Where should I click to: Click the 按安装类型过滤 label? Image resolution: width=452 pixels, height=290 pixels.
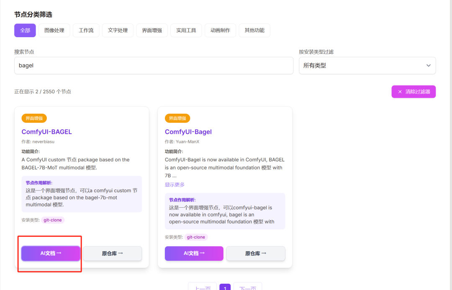(x=316, y=52)
